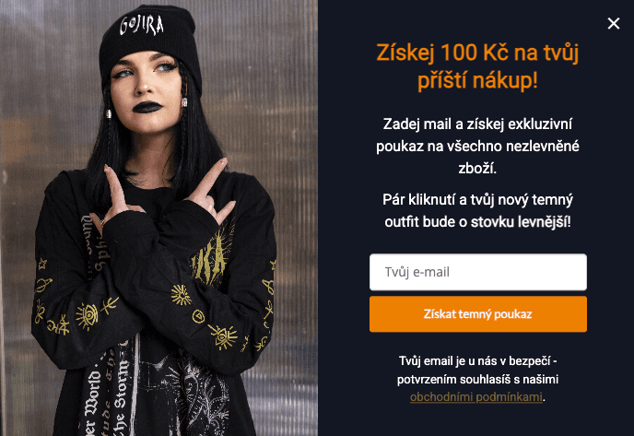The height and width of the screenshot is (436, 634).
Task: Click the 'Získat temný poukaz' button
Action: coord(478,314)
